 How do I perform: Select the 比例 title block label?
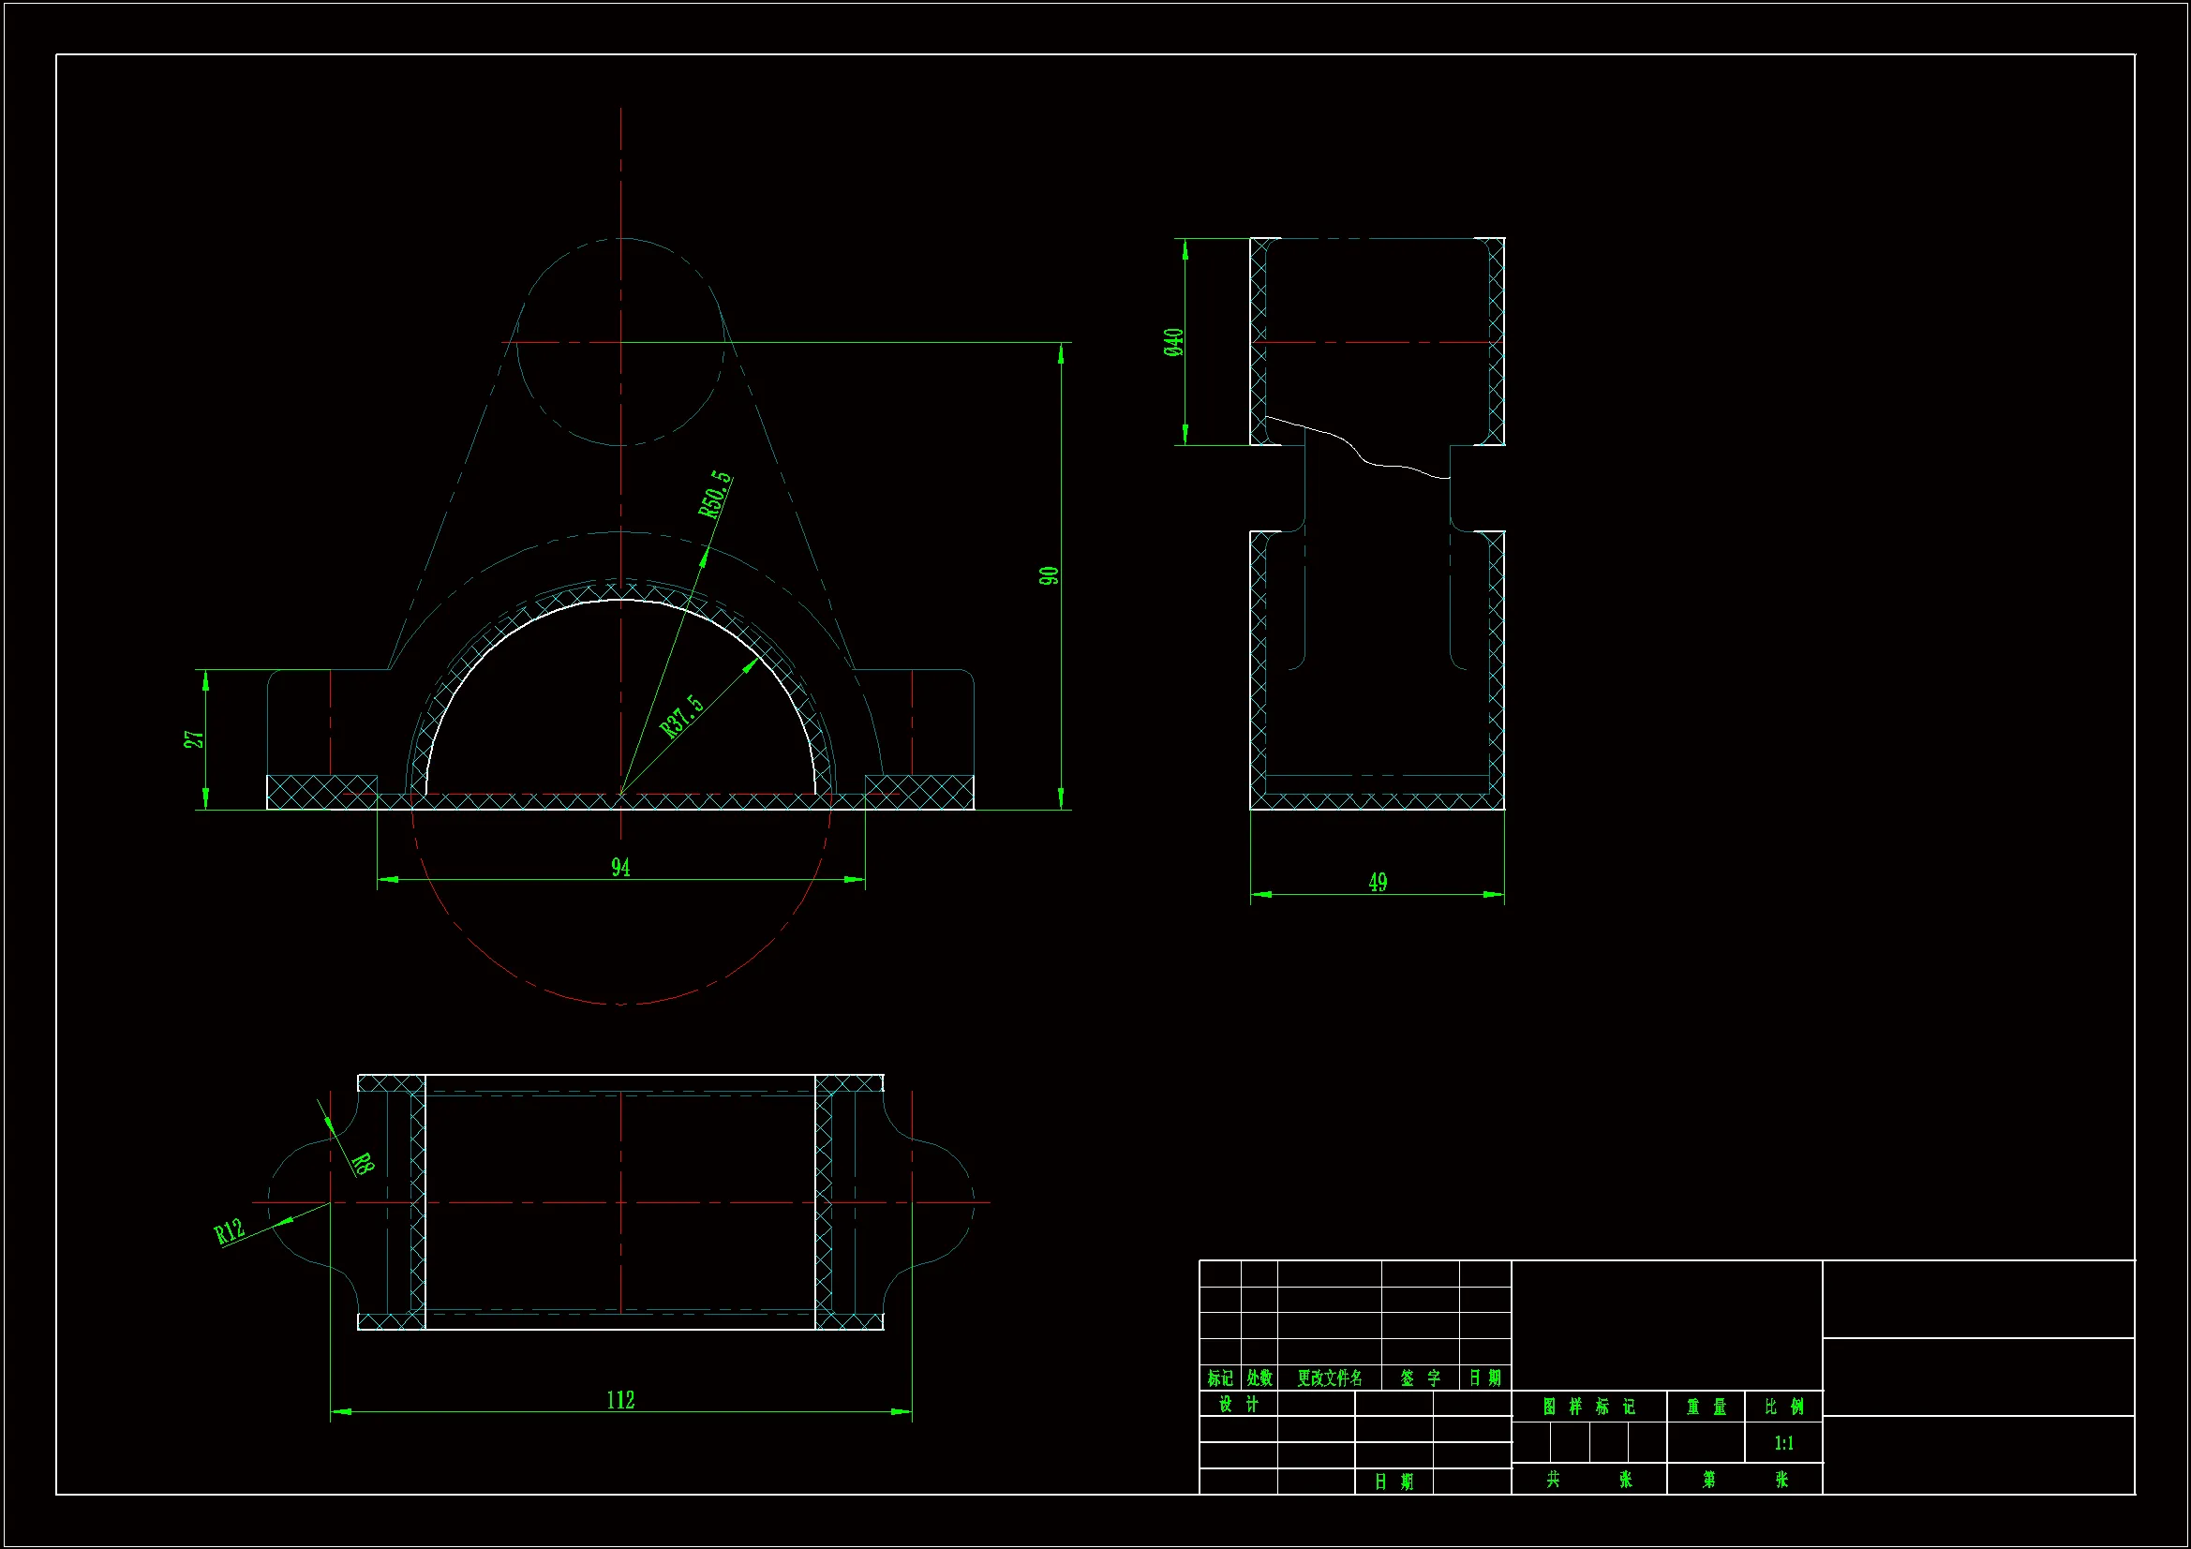pos(1783,1407)
